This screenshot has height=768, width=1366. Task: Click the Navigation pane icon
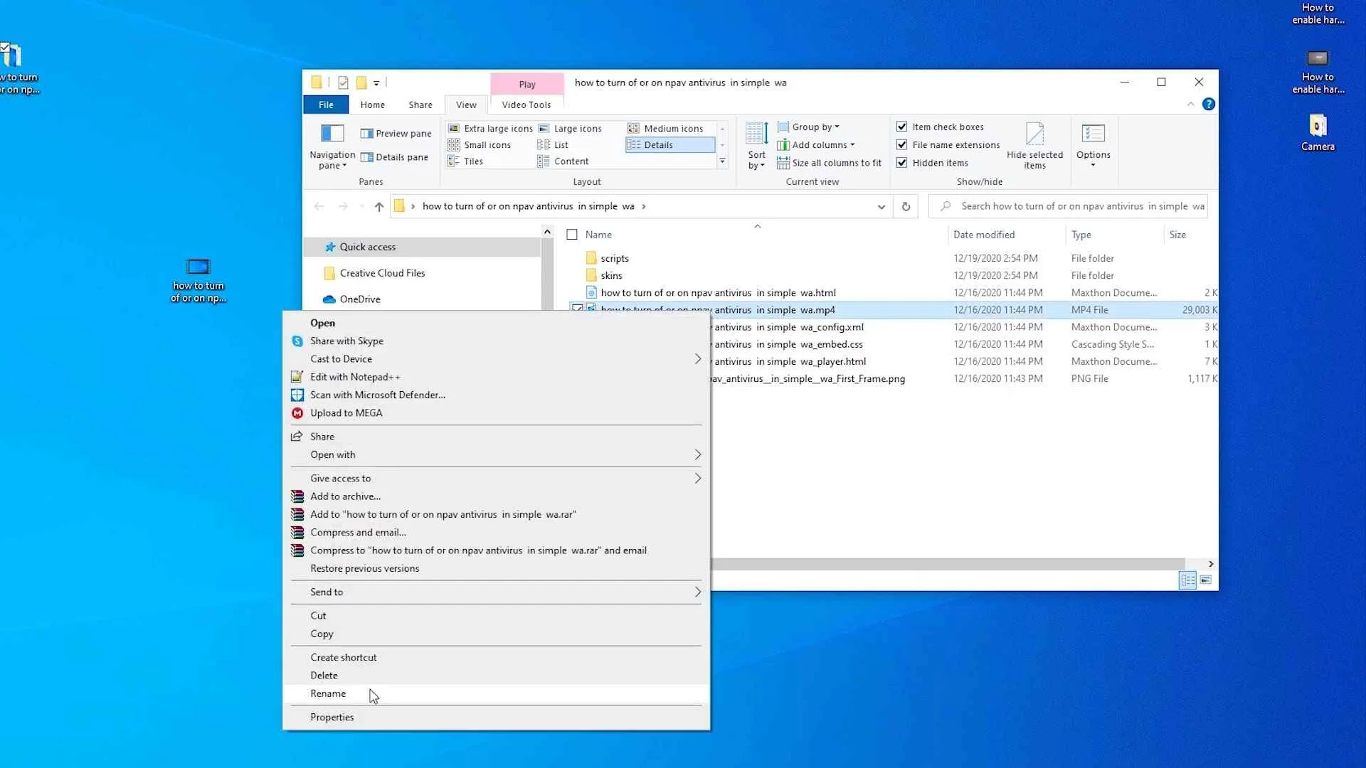tap(332, 133)
